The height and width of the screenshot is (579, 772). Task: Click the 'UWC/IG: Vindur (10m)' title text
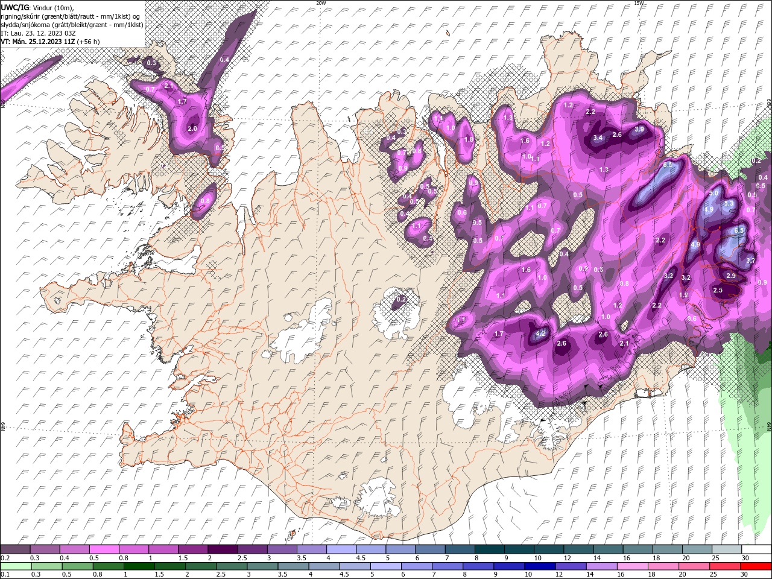(37, 7)
